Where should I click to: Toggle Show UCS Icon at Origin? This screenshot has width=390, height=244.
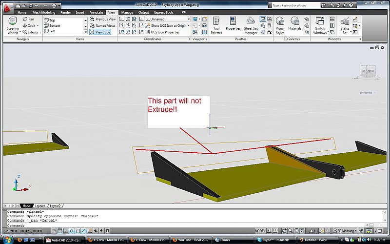point(165,25)
